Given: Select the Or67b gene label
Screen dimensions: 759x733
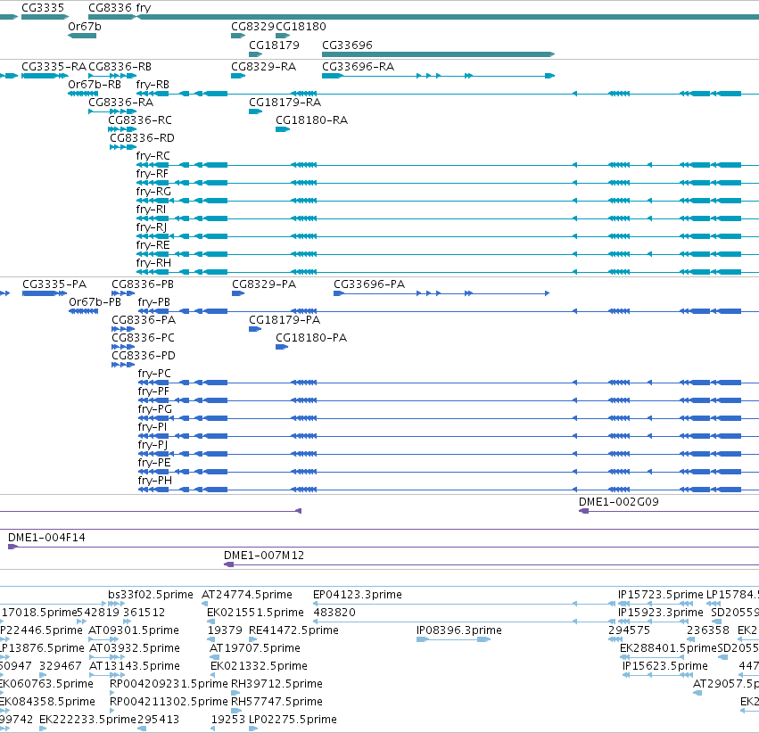Looking at the screenshot, I should 85,27.
